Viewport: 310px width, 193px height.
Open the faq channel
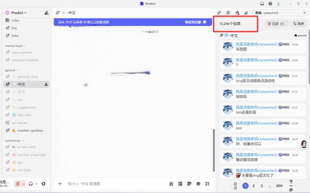[27, 28]
